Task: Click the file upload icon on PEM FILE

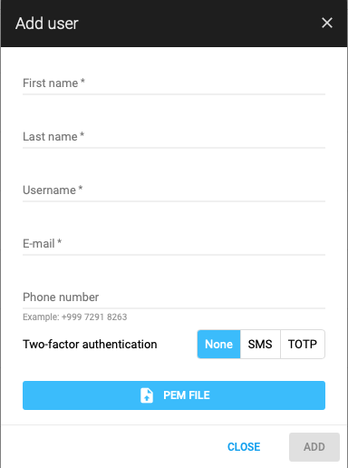Action: [x=147, y=395]
